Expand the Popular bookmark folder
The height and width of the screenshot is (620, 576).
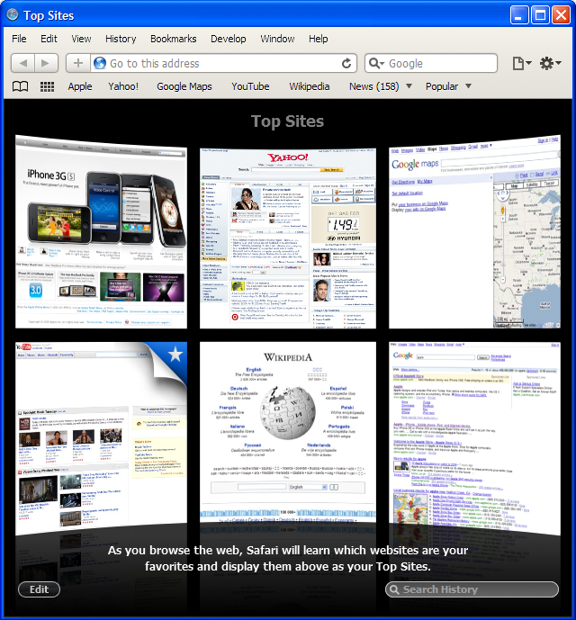tap(448, 86)
